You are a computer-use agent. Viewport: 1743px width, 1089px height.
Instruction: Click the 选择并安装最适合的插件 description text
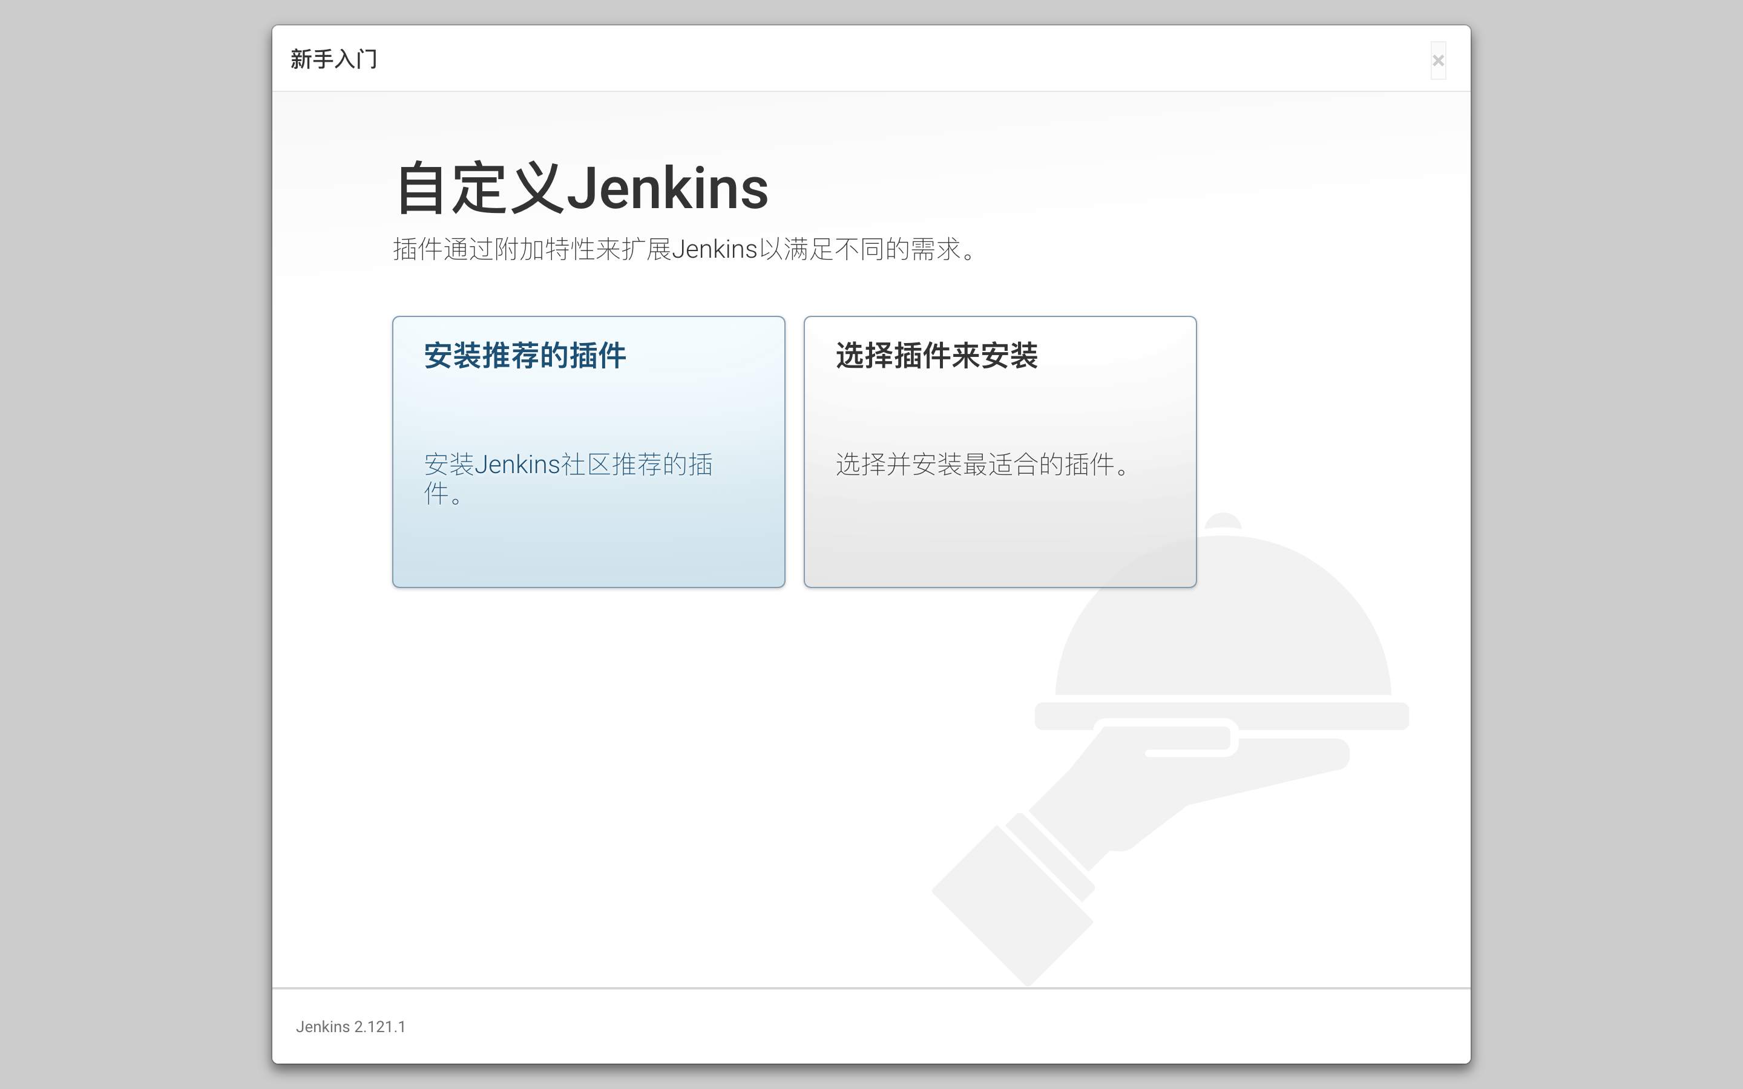click(x=982, y=465)
